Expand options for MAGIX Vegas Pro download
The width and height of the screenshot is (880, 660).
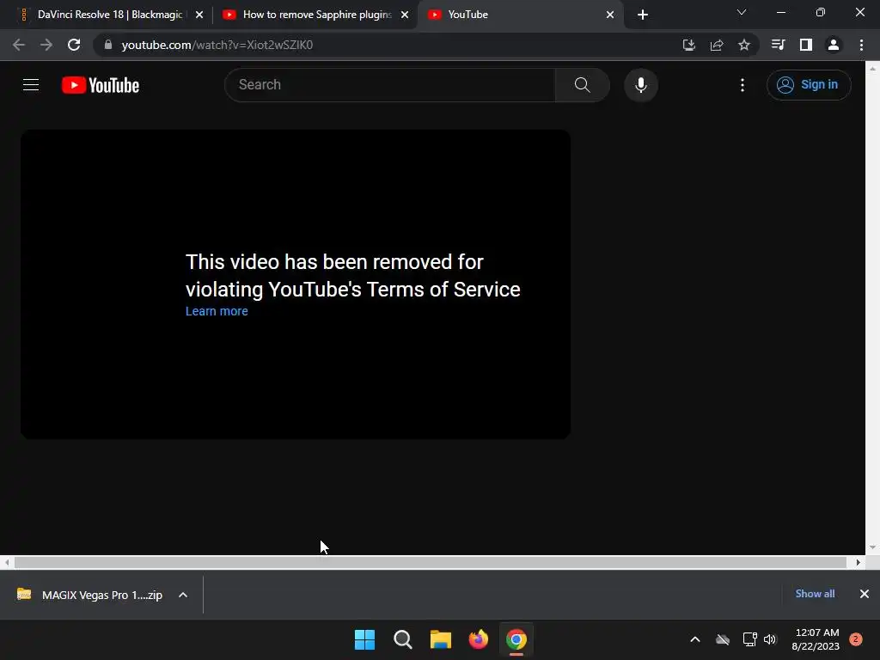tap(183, 595)
